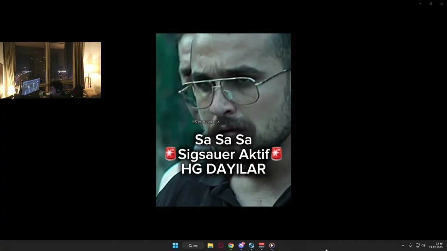Open the blue hexagon app in taskbar

point(251,245)
